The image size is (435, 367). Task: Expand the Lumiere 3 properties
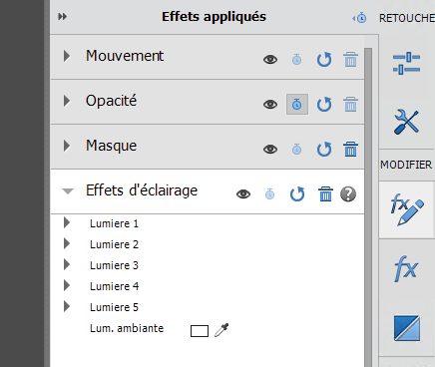(x=67, y=264)
